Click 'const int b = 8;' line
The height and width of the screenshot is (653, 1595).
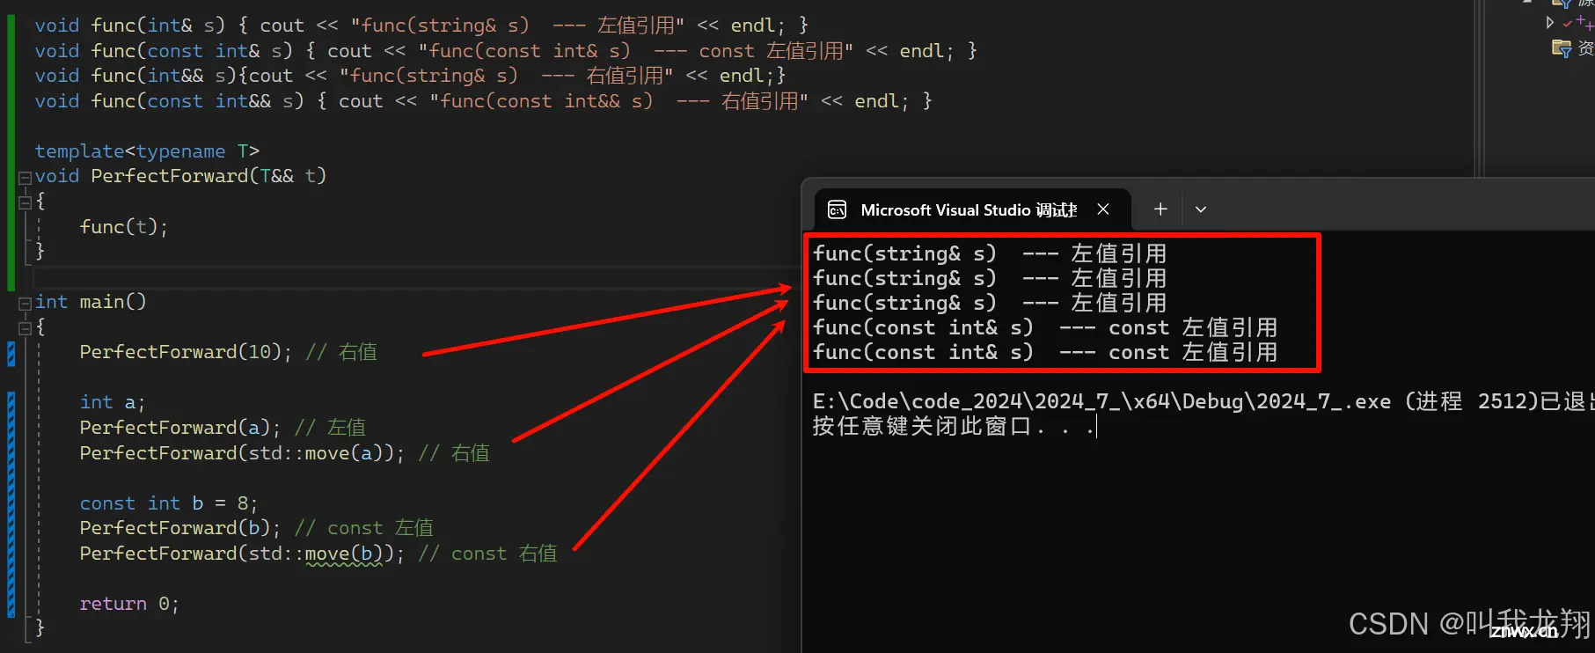pyautogui.click(x=169, y=503)
